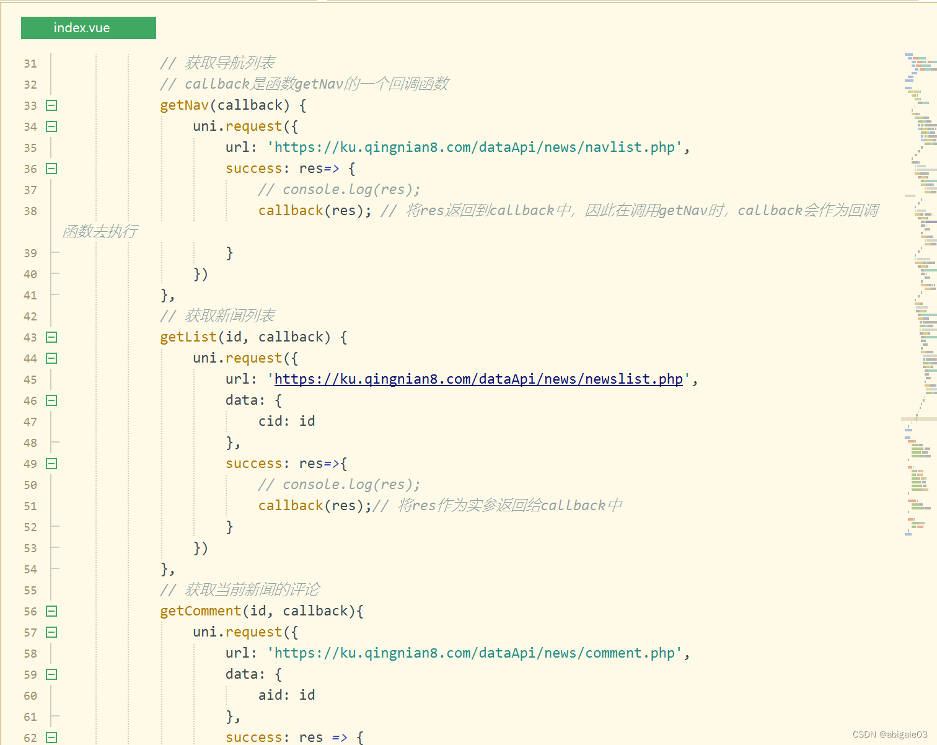Viewport: 937px width, 745px height.
Task: Collapse the getComment function on line 56
Action: 51,611
